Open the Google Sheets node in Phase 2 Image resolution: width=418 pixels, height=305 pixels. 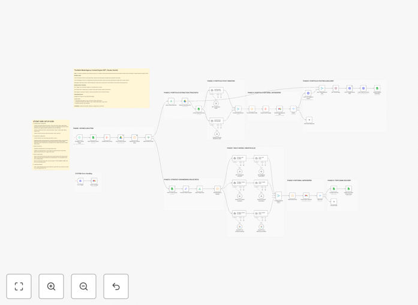[199, 109]
